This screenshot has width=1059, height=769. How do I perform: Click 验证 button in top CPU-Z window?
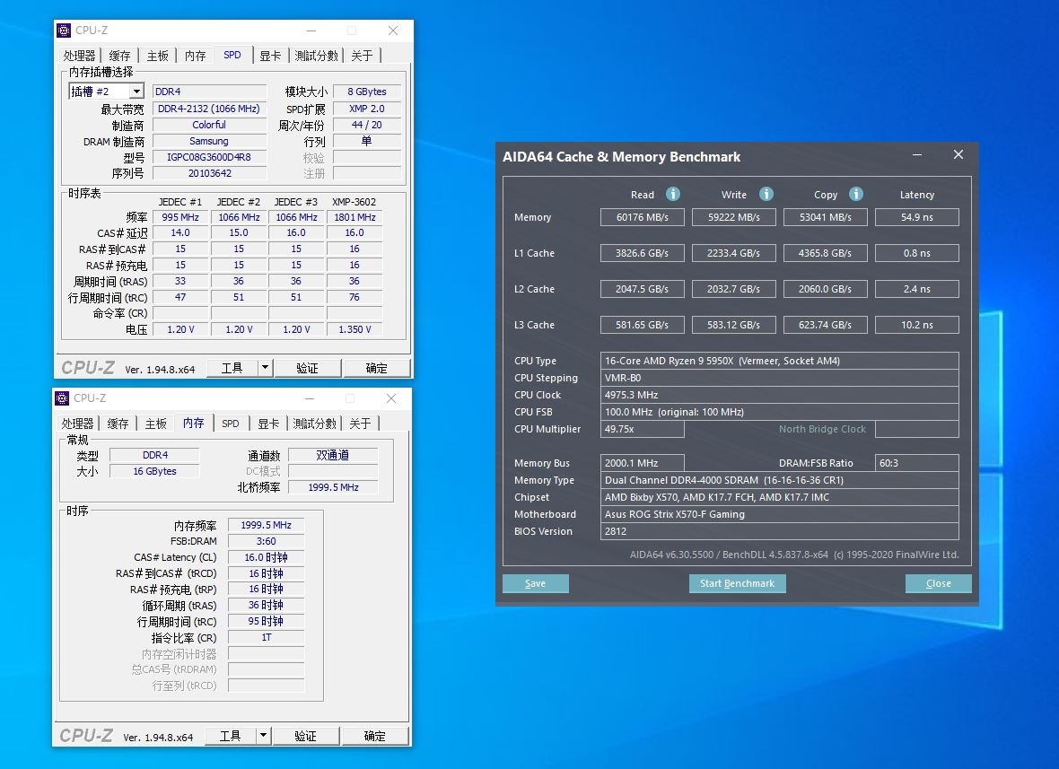pyautogui.click(x=307, y=368)
